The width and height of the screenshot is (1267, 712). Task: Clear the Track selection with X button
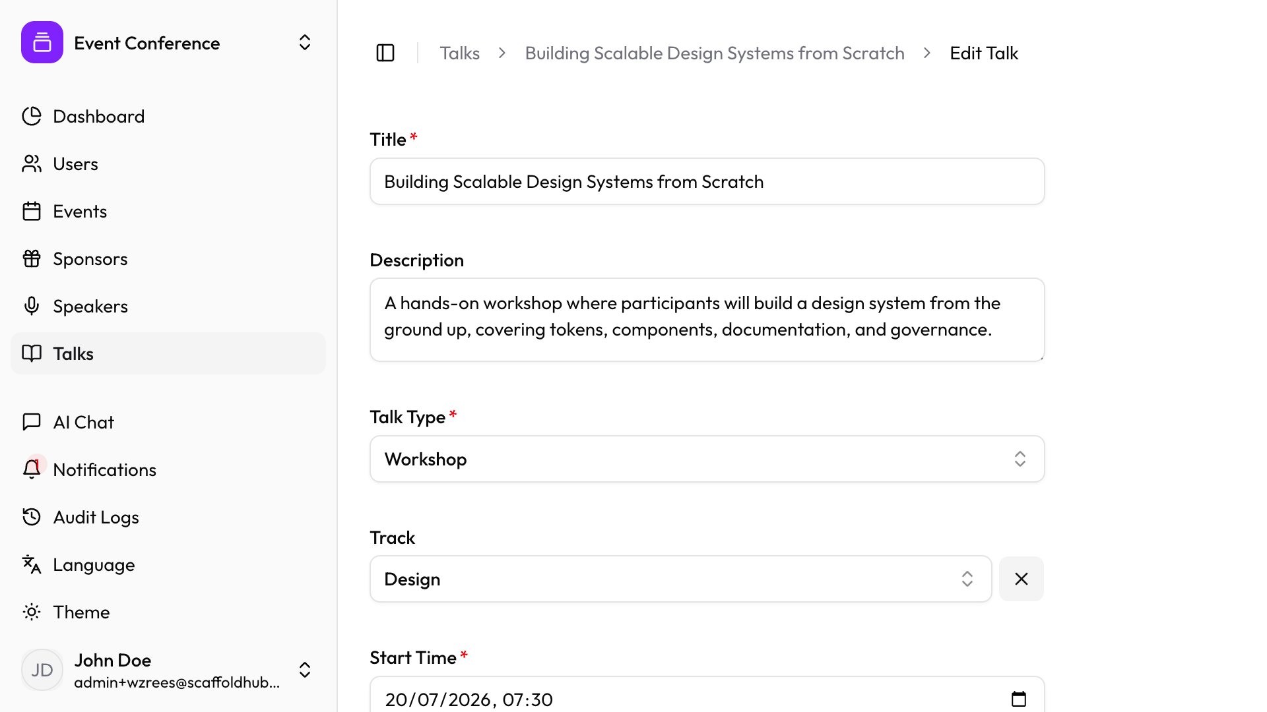1021,579
